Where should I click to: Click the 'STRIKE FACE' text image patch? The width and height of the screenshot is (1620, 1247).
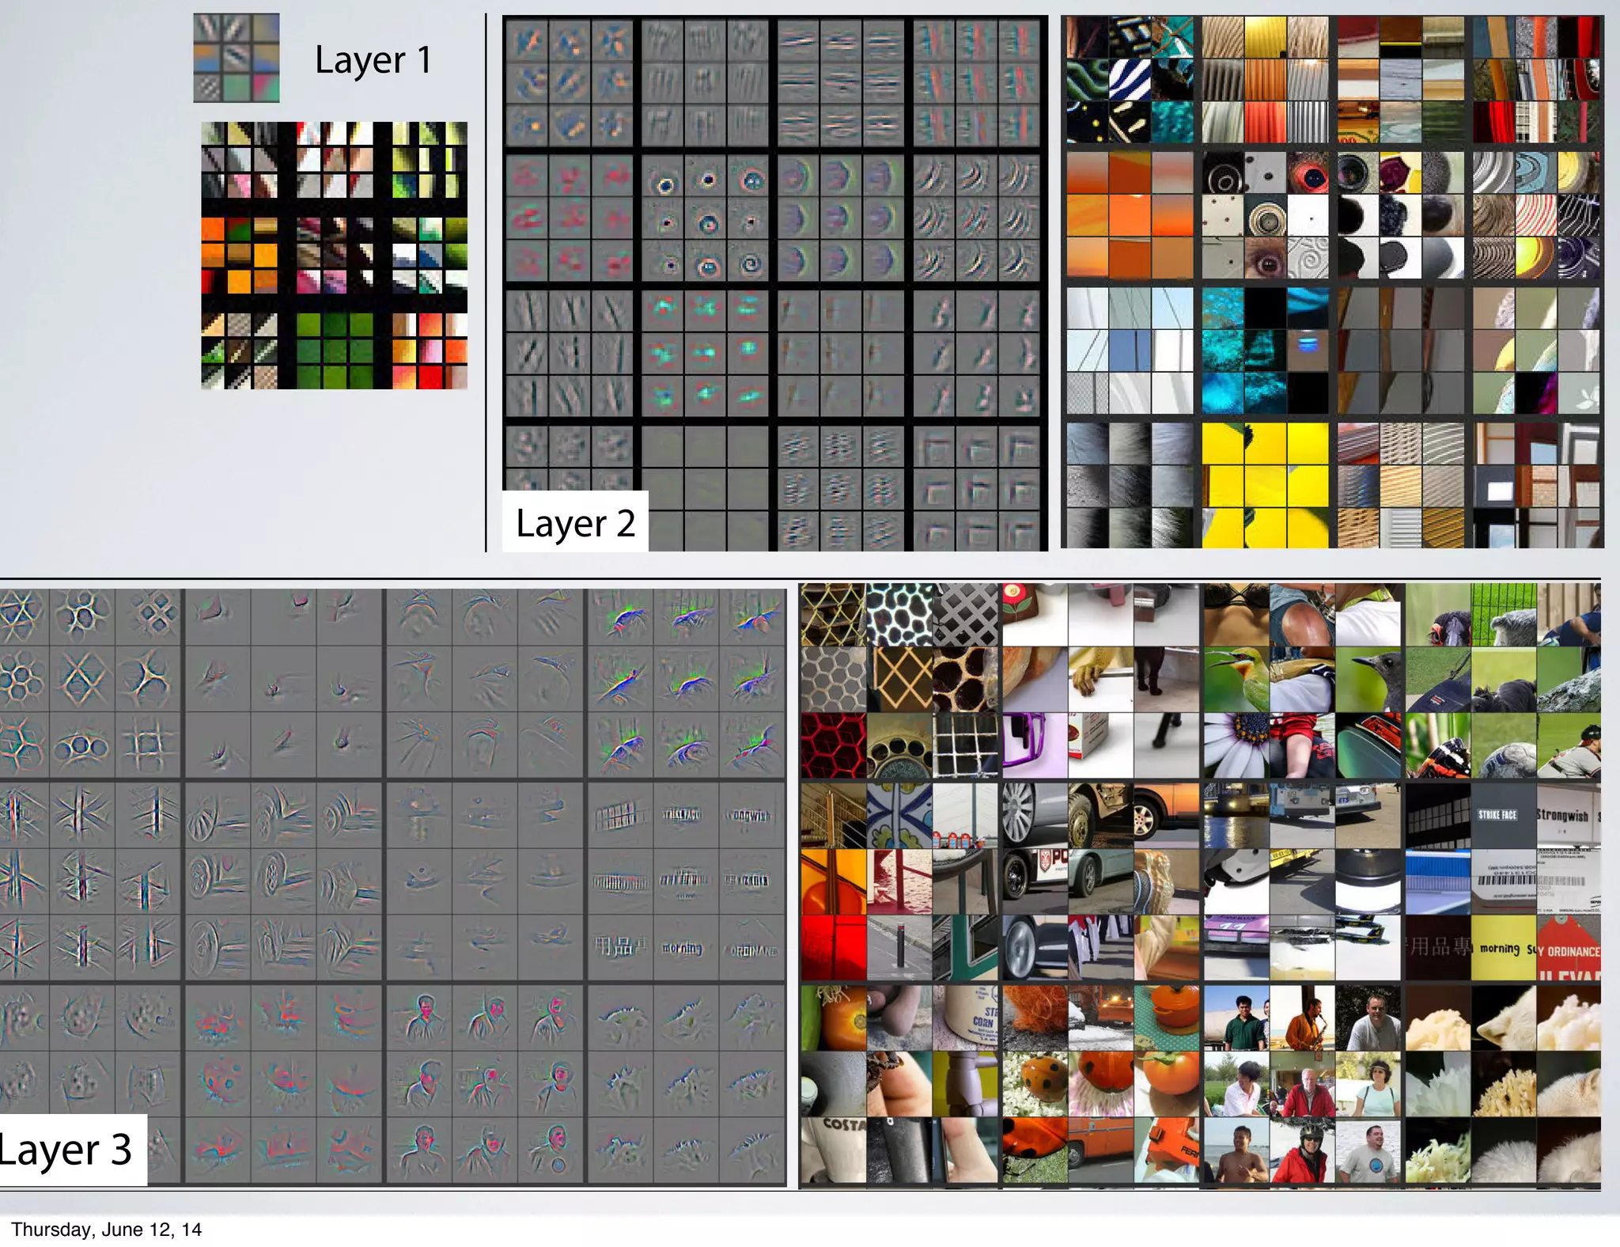click(1502, 815)
